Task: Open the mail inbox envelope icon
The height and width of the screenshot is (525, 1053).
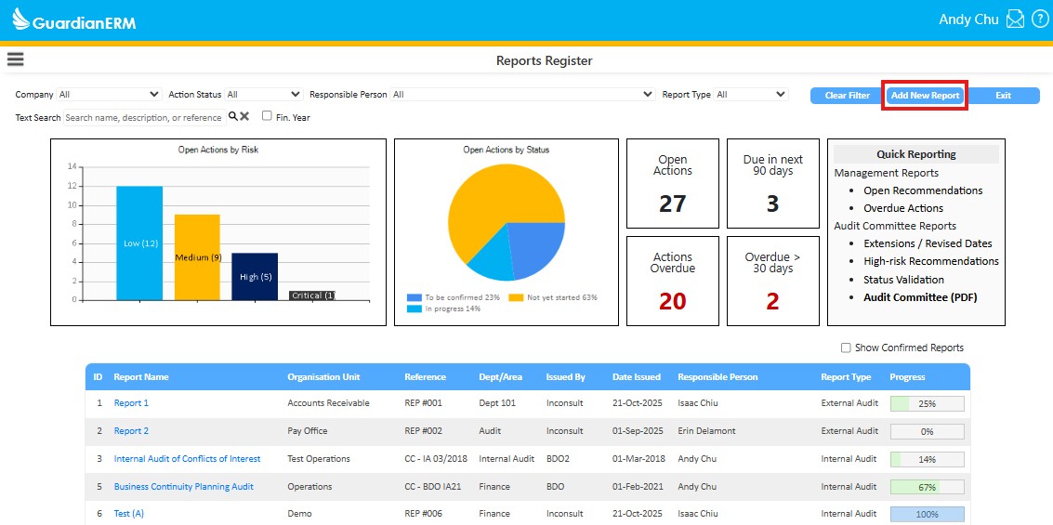Action: [1015, 20]
